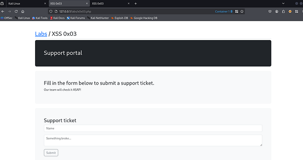The height and width of the screenshot is (160, 303).
Task: Go back to the previous page
Action: click(3, 12)
